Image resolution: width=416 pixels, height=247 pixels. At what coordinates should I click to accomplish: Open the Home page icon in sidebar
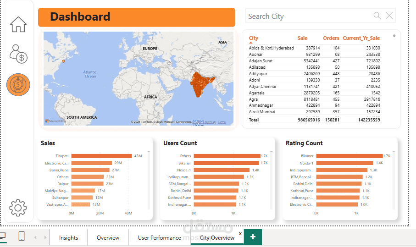(x=18, y=24)
